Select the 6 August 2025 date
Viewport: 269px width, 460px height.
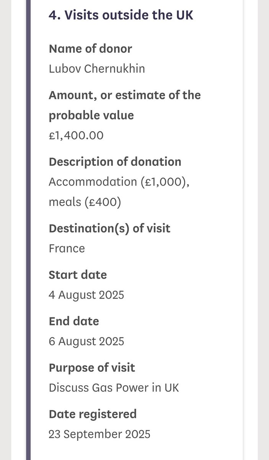coord(86,341)
